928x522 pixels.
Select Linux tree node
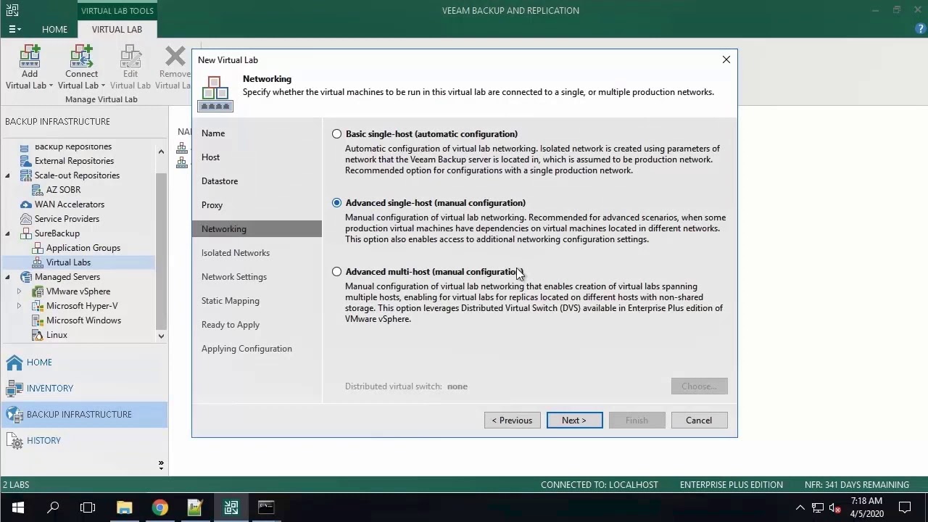click(57, 335)
